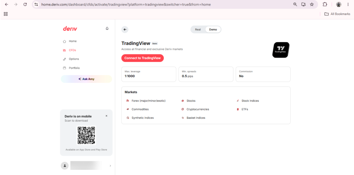This screenshot has width=354, height=175.
Task: Click the Synthetic indices label
Action: [x=143, y=118]
